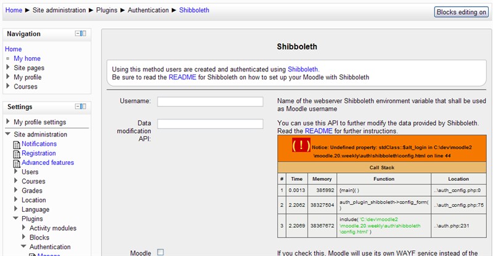Image resolution: width=493 pixels, height=256 pixels.
Task: Click the Call Stack header
Action: [381, 167]
